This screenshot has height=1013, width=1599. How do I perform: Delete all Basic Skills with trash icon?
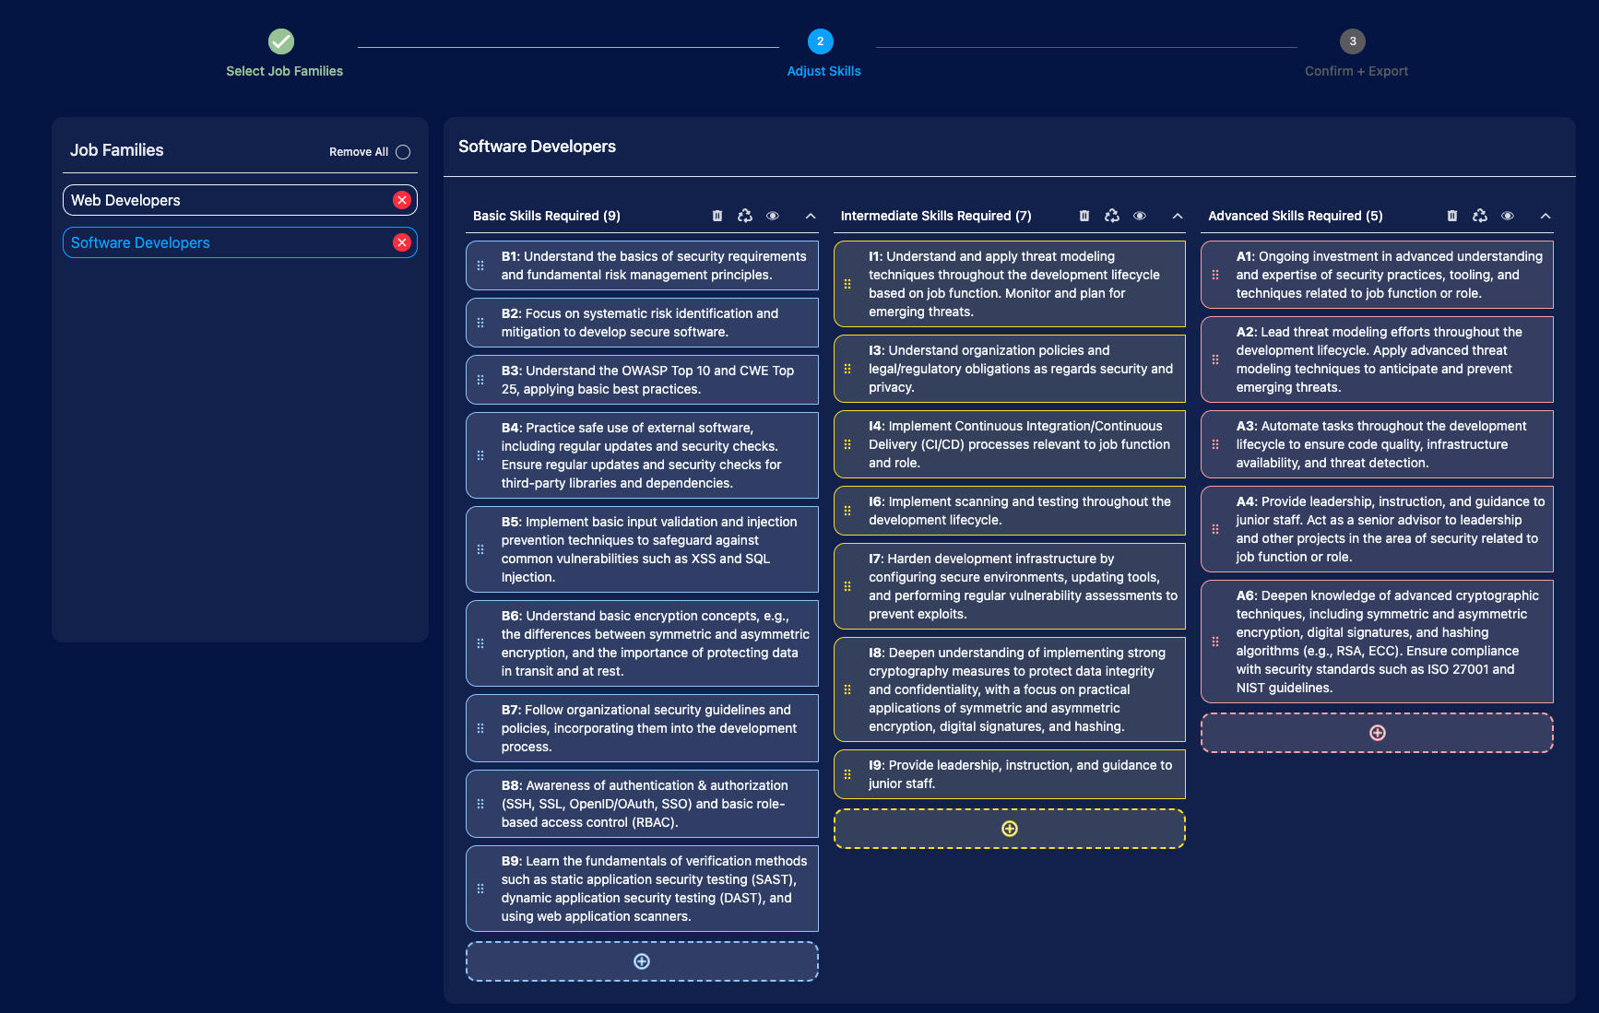tap(717, 216)
